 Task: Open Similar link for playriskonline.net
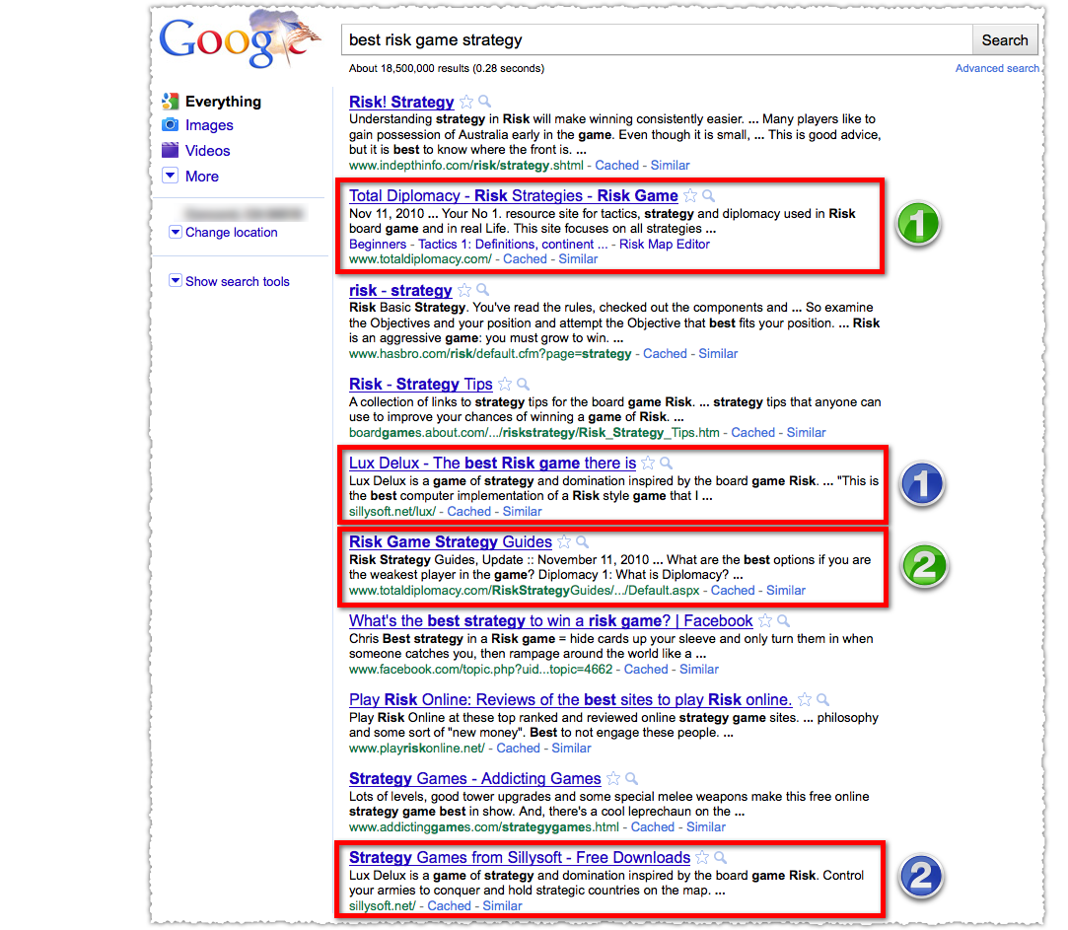click(571, 749)
